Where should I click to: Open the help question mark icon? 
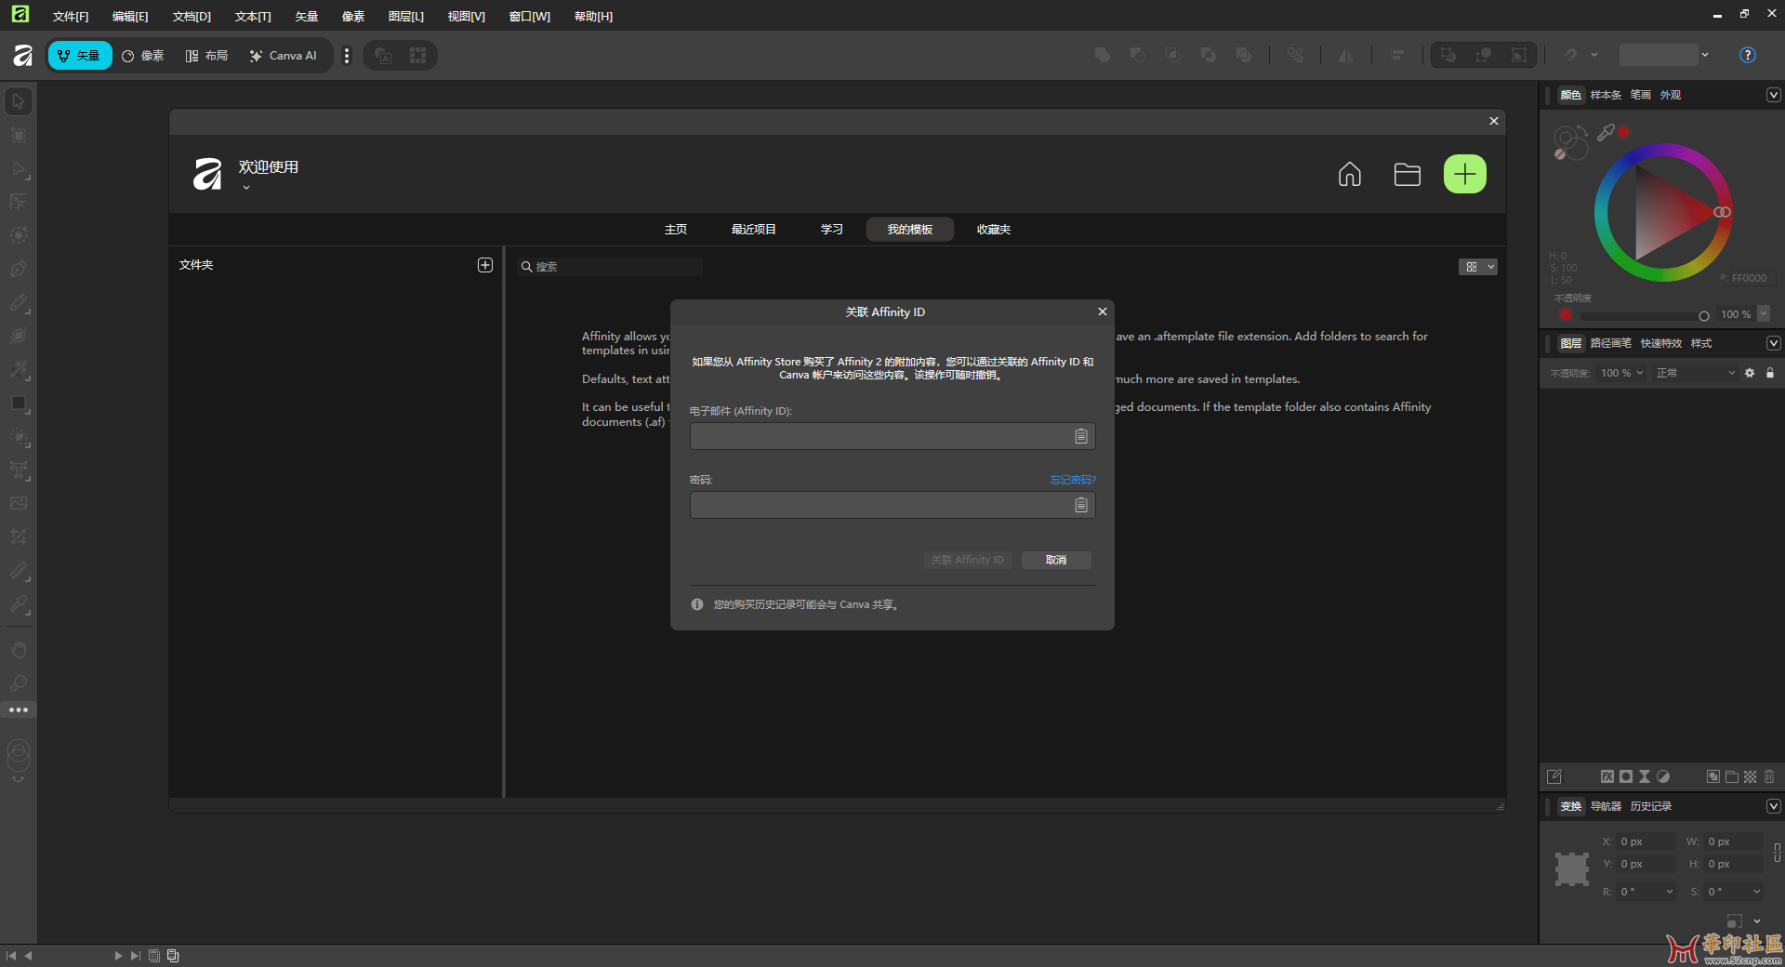click(1747, 55)
